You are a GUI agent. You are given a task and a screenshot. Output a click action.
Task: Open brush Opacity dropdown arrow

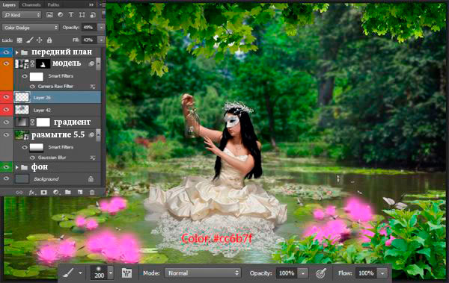[x=303, y=273]
